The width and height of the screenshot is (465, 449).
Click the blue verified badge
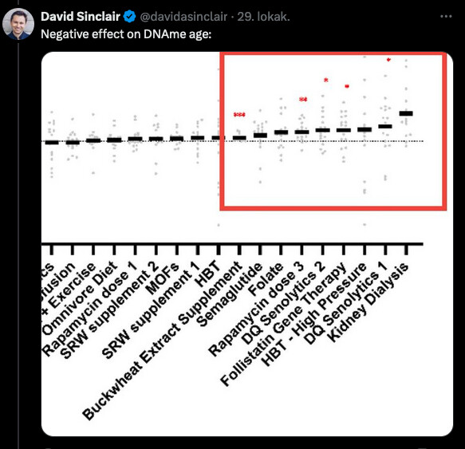click(129, 16)
